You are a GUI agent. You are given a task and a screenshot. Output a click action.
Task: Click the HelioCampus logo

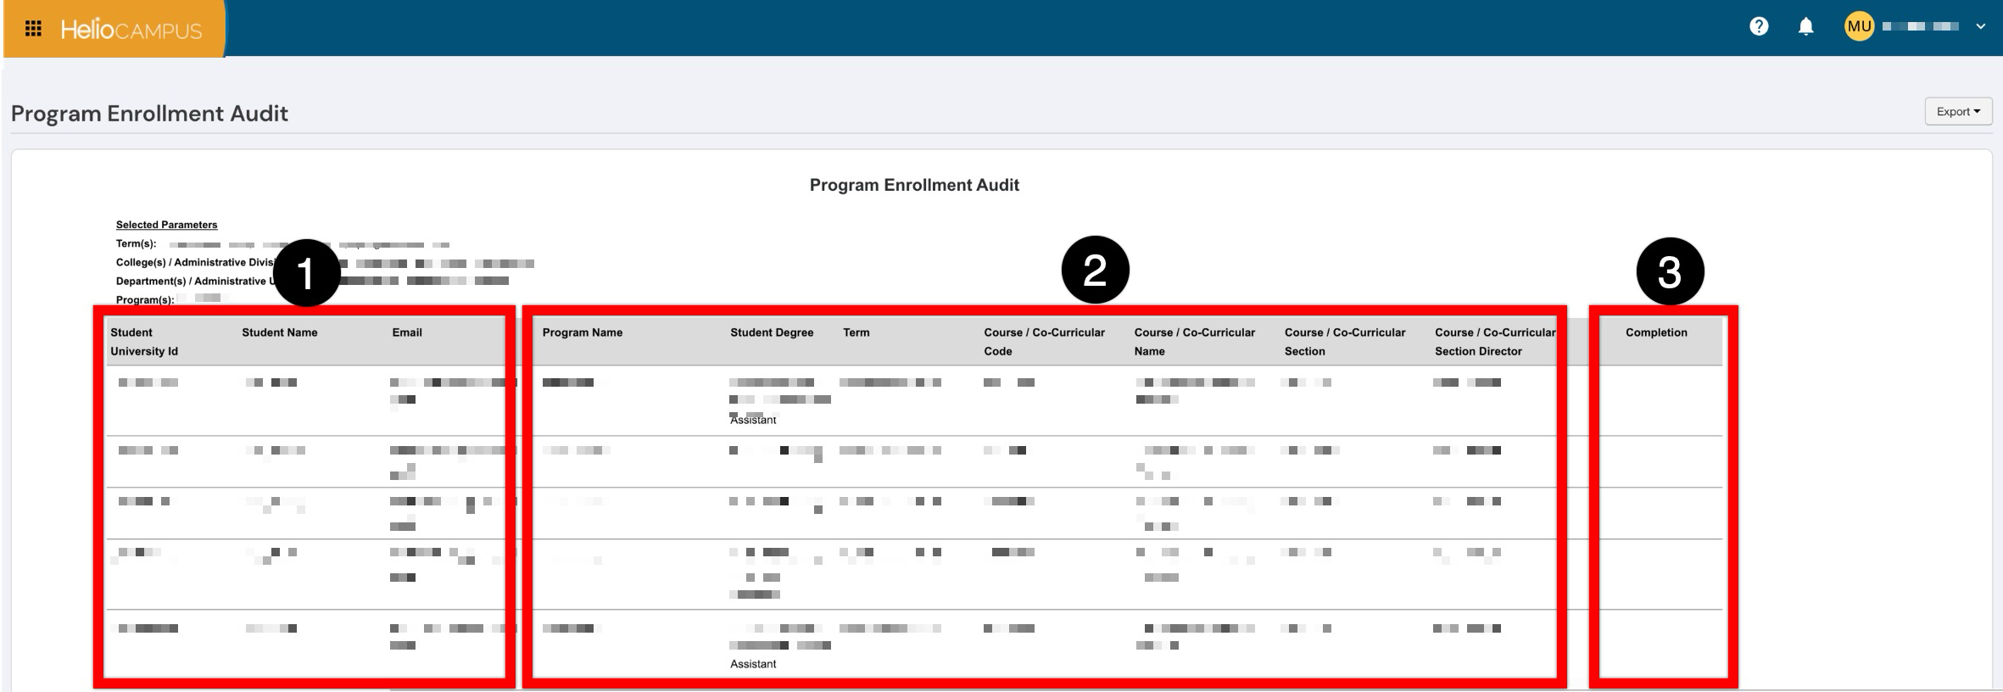tap(131, 30)
